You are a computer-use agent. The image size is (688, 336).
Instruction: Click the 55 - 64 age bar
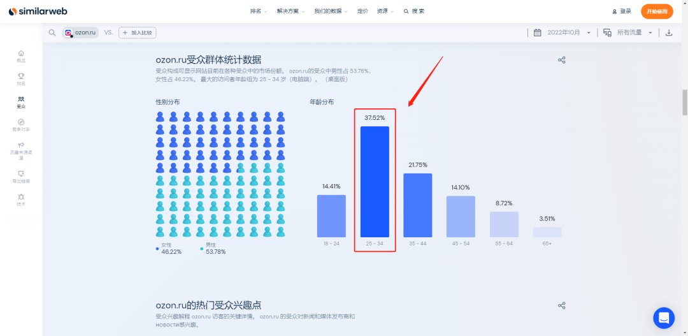(504, 224)
